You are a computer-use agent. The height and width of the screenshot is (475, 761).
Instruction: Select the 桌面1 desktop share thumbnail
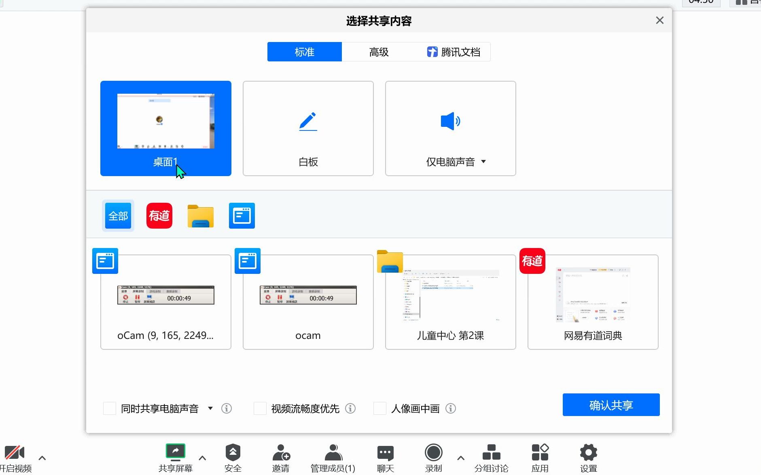(x=166, y=128)
